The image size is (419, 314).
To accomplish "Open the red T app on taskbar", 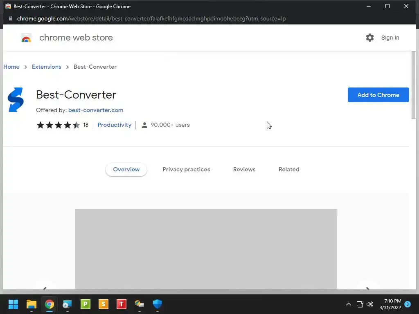I will point(121,304).
